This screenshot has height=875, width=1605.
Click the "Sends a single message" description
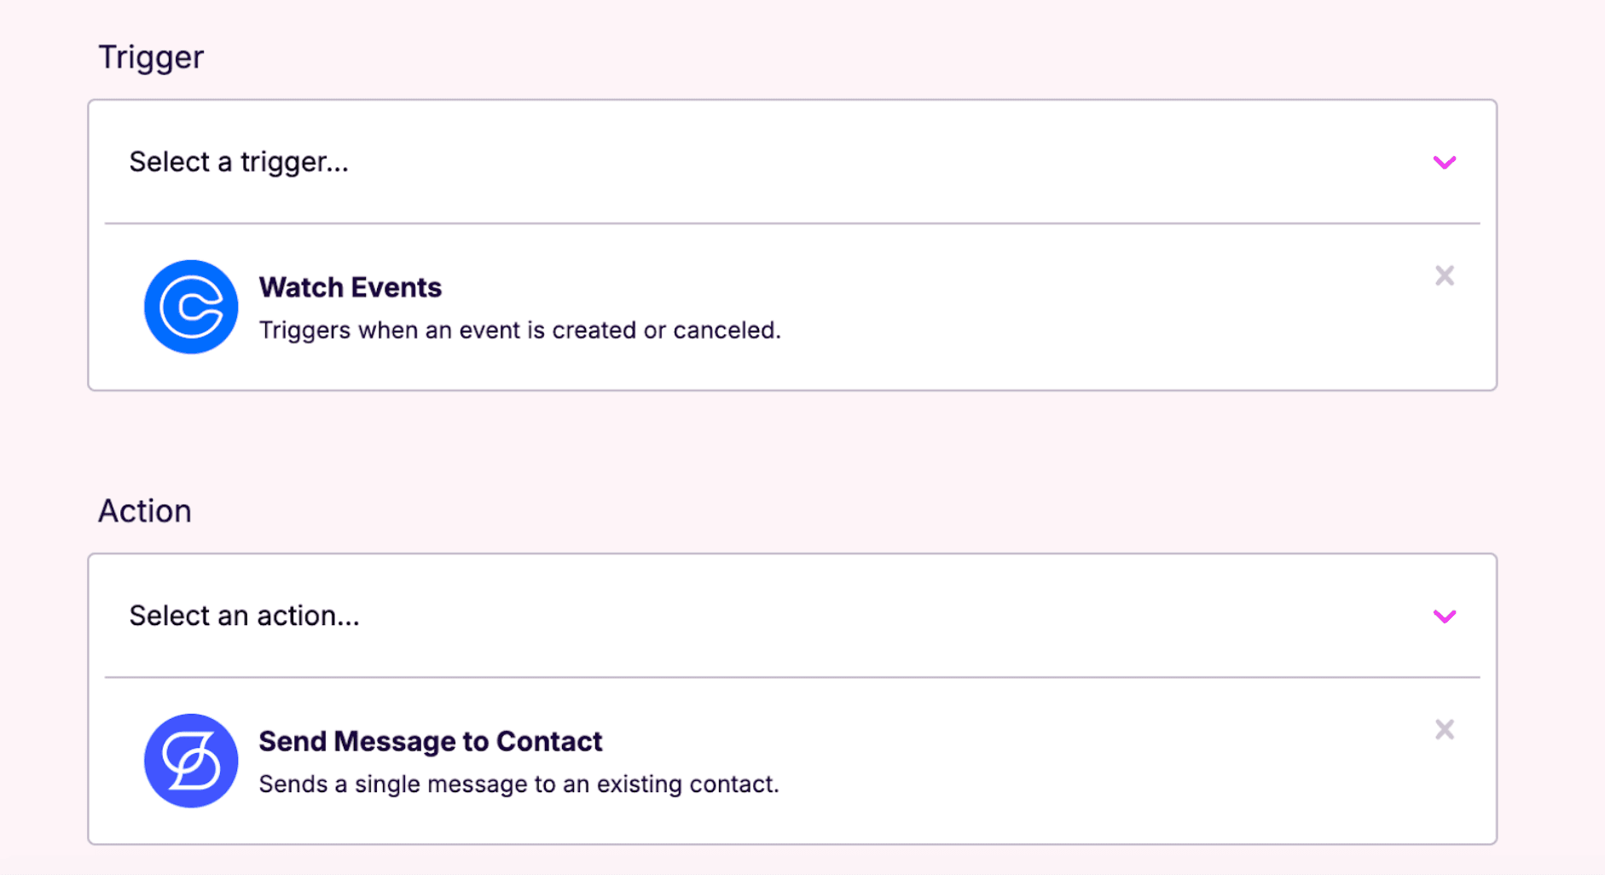[519, 784]
